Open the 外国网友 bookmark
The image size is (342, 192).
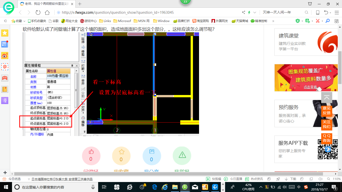[220, 21]
